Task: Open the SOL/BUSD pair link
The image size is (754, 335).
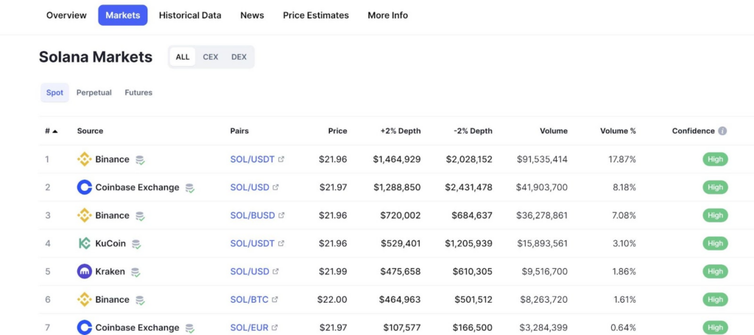Action: click(x=253, y=215)
